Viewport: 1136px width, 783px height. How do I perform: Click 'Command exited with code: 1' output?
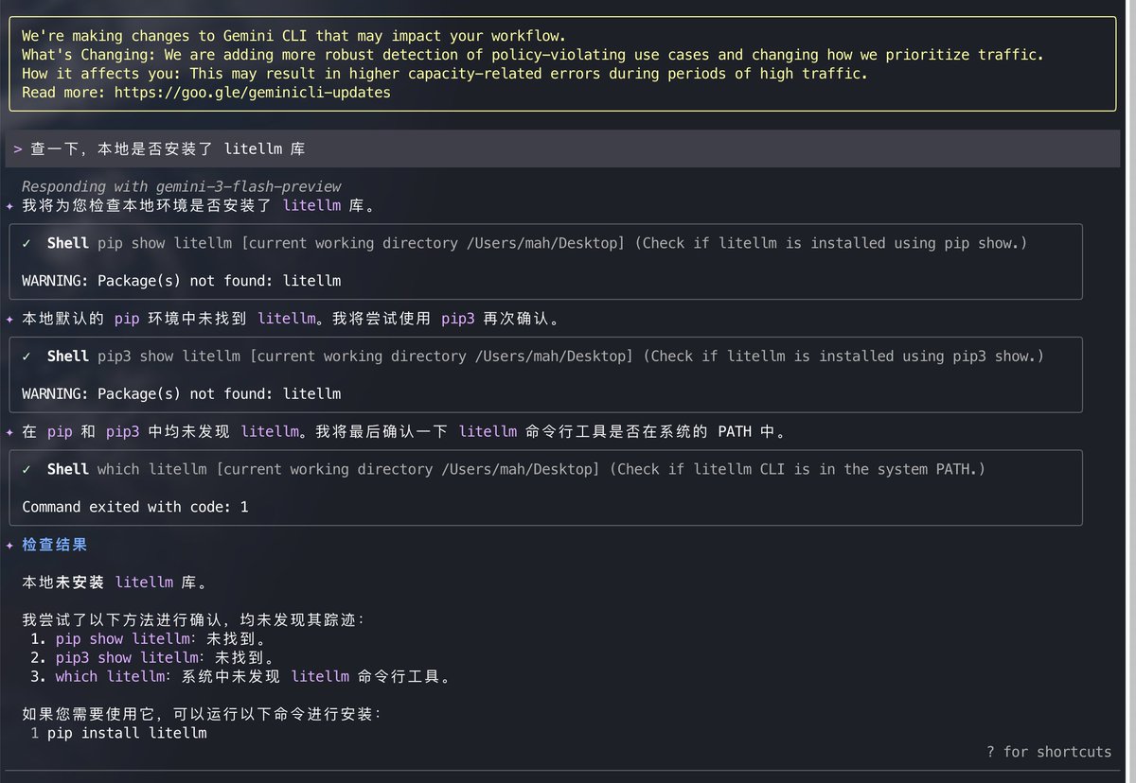click(135, 507)
